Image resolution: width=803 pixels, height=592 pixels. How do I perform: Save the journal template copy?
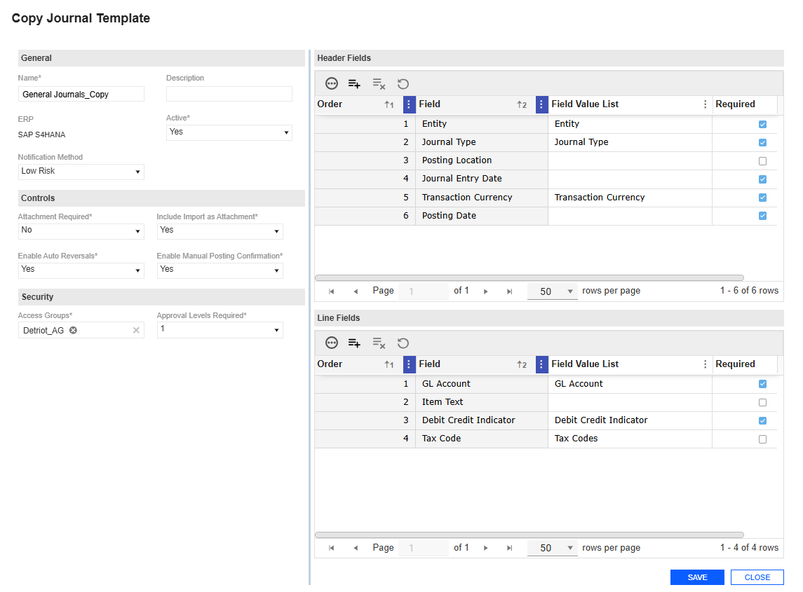click(696, 577)
